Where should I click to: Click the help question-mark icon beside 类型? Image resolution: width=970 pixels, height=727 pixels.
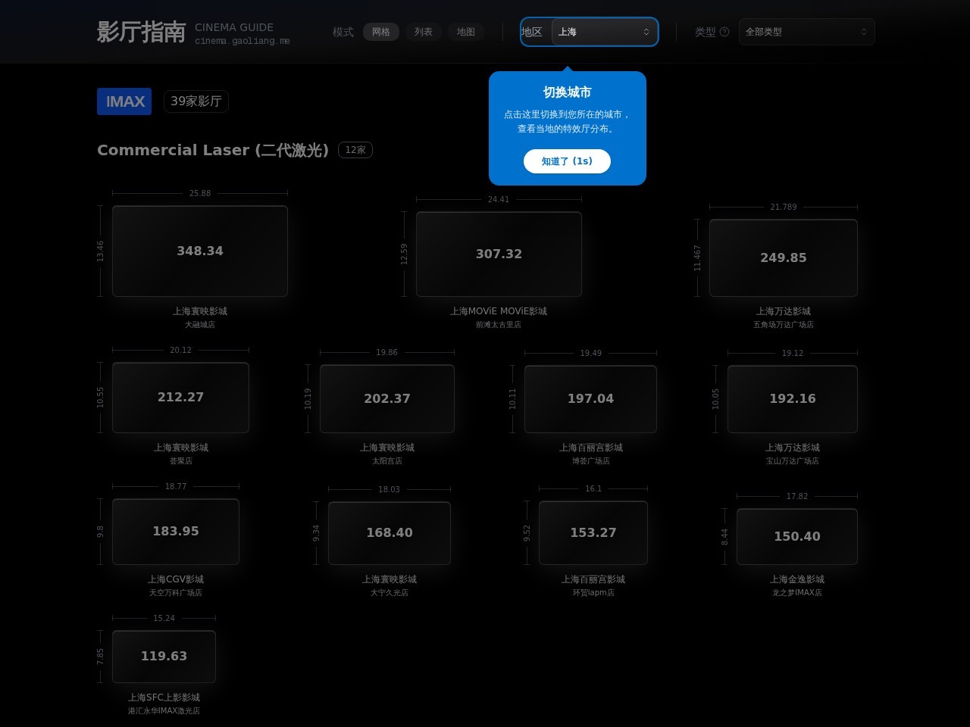(x=724, y=32)
